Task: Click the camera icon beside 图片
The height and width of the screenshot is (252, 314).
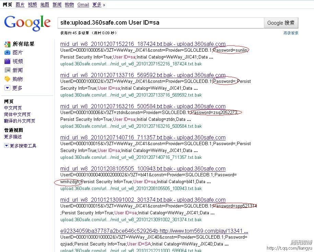Action: [x=8, y=53]
